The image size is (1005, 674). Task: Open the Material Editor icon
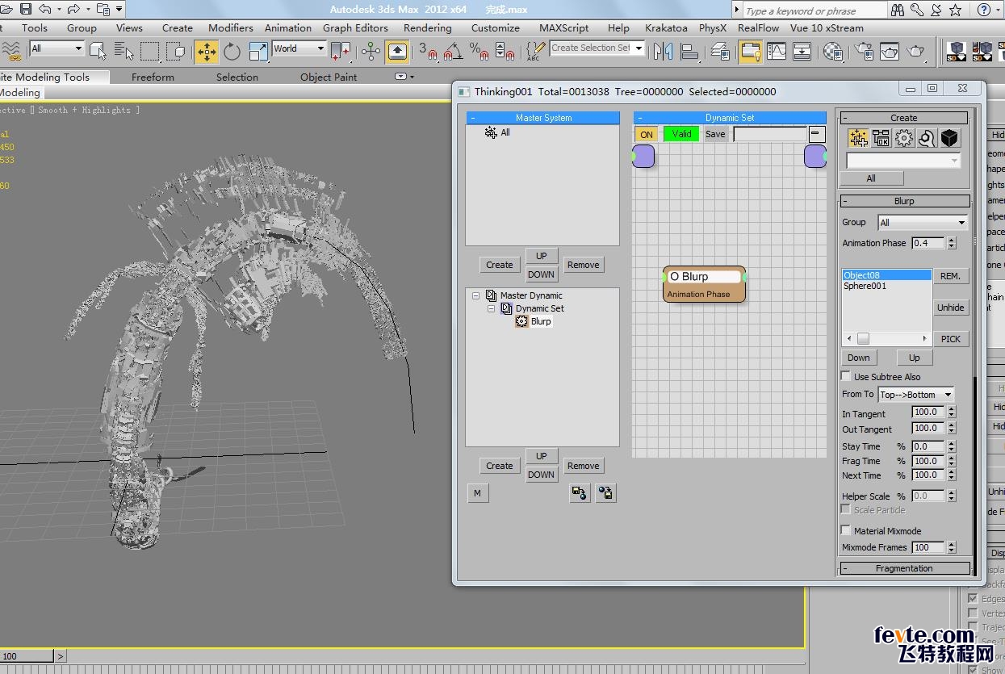point(833,52)
